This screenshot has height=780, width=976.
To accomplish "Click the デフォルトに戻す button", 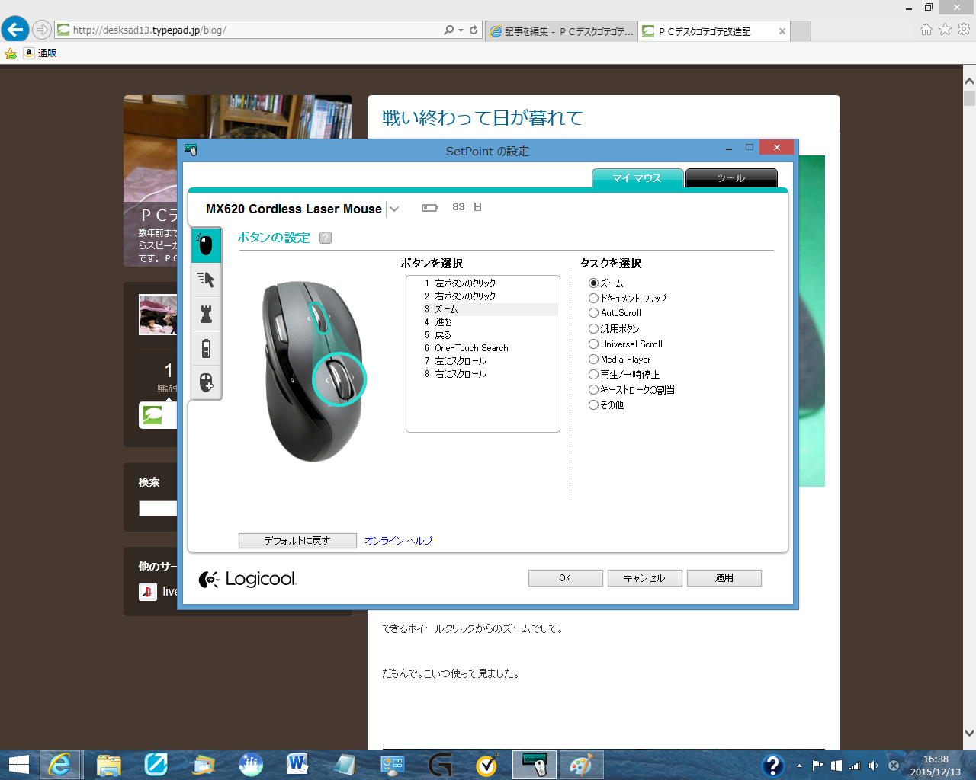I will coord(297,541).
